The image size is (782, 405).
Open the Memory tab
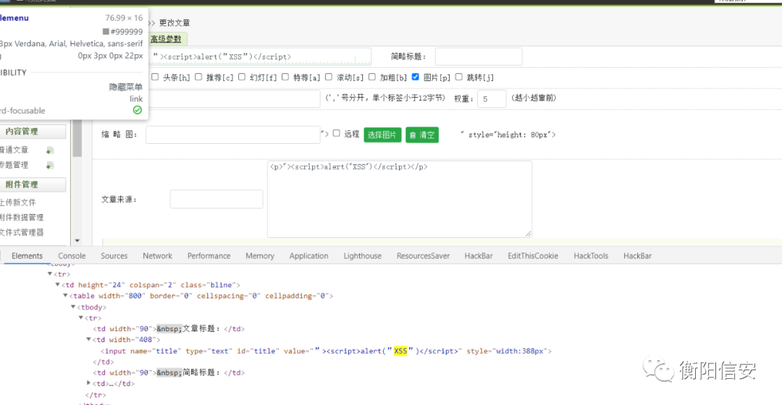[260, 255]
